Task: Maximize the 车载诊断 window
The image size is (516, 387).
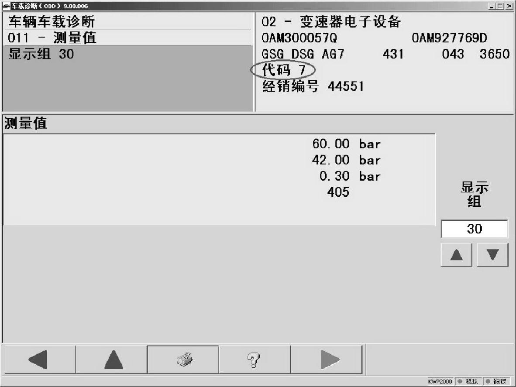Action: [x=500, y=6]
